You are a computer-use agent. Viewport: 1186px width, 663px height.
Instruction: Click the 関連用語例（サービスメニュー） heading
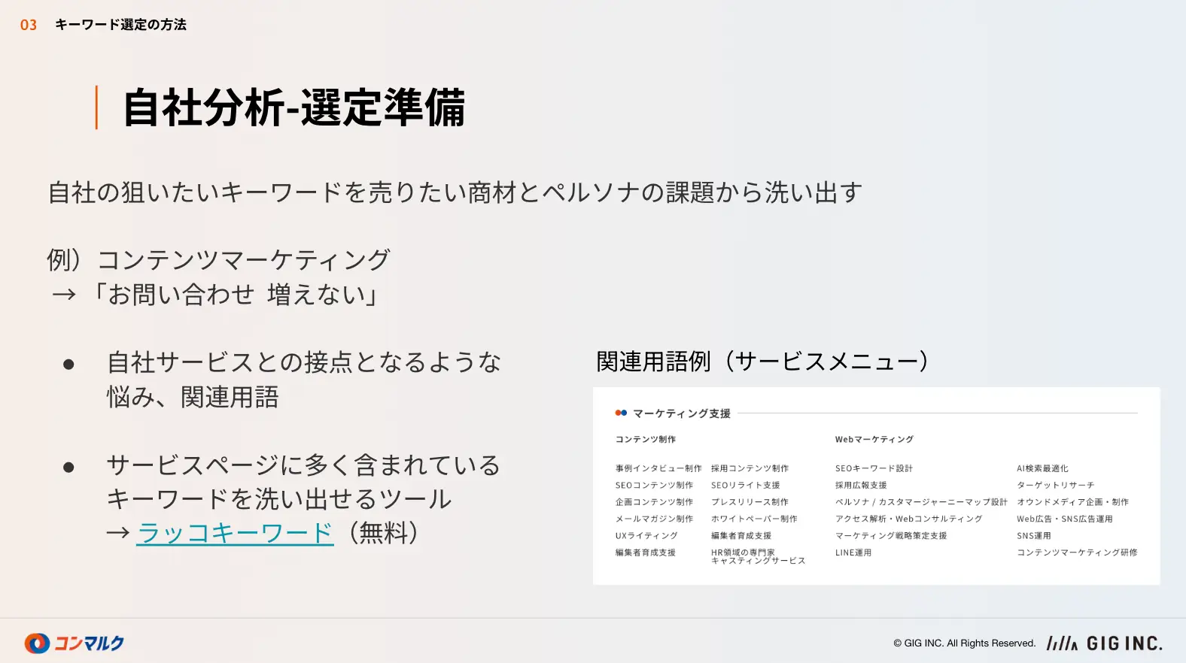click(x=763, y=362)
